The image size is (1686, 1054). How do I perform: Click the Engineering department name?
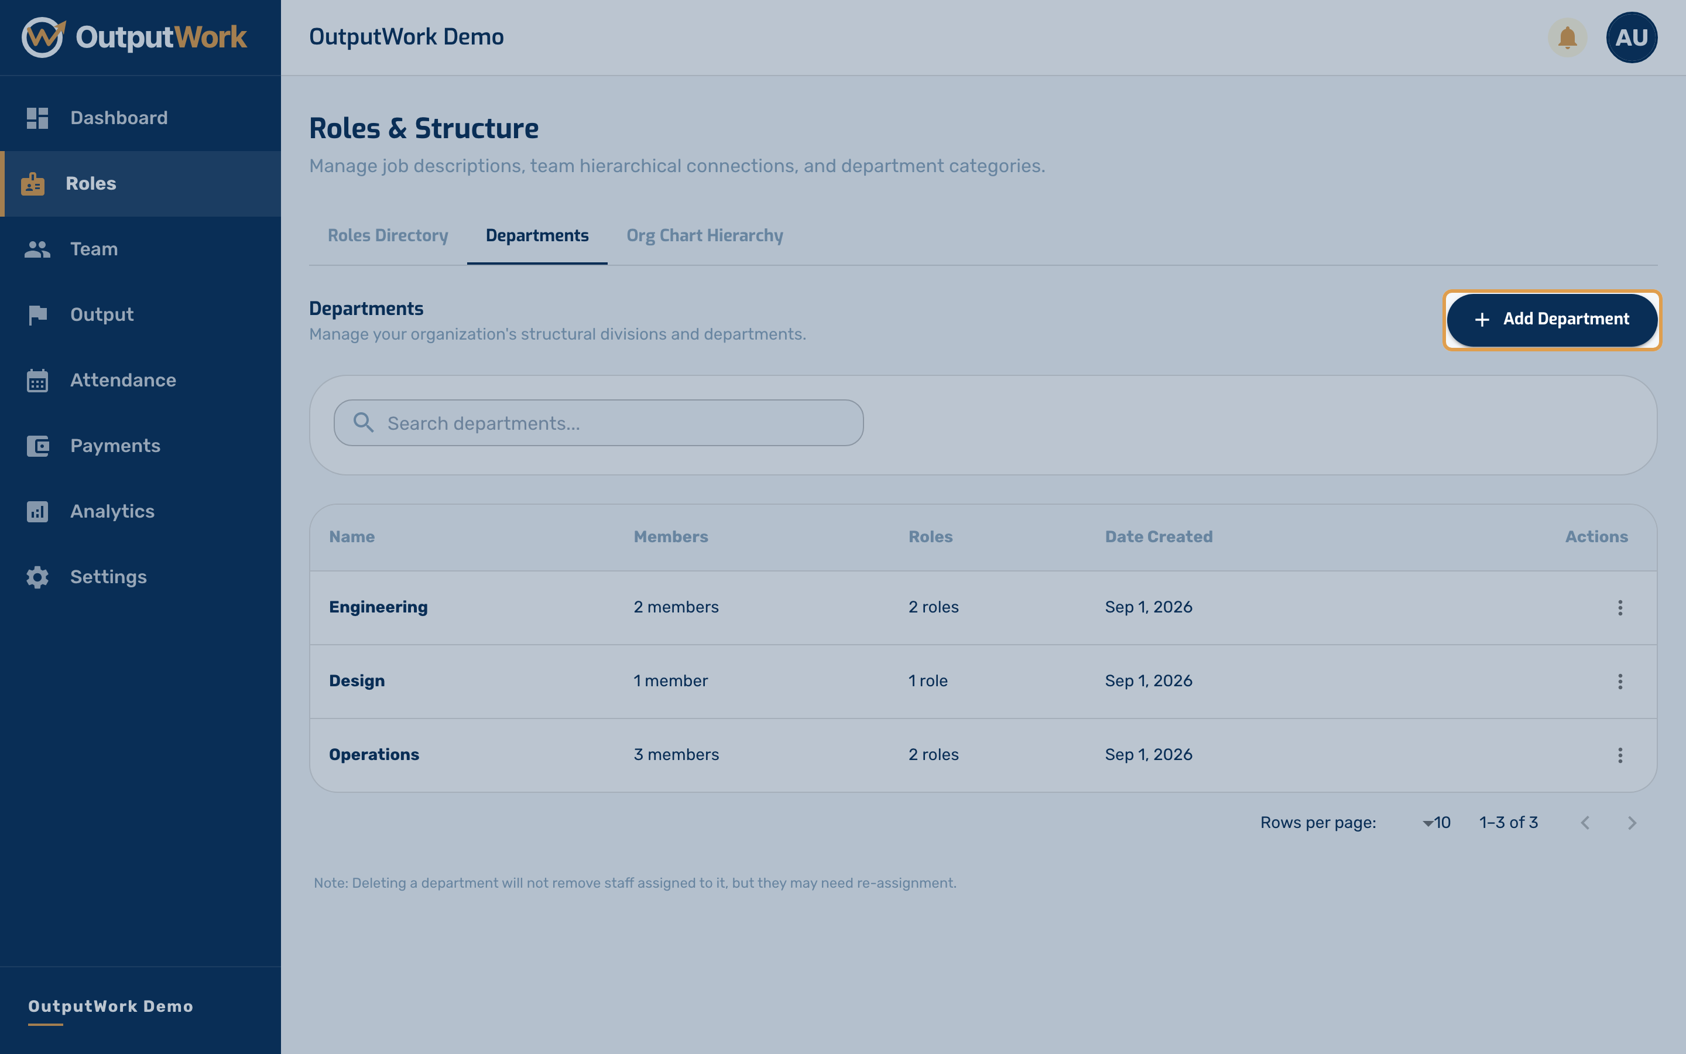coord(378,607)
